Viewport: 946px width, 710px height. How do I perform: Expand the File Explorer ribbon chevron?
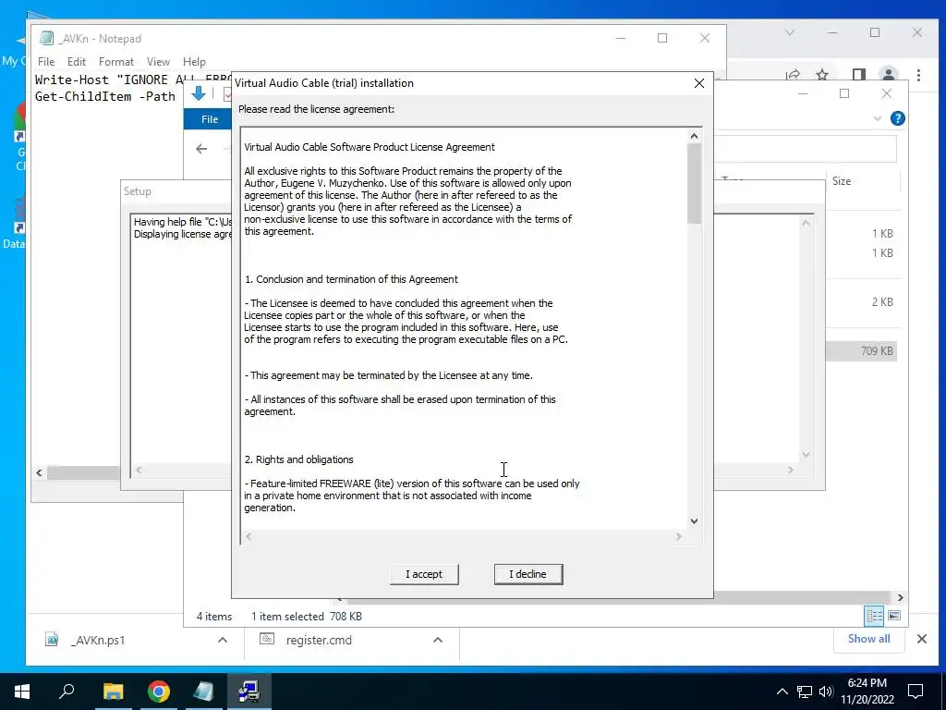tap(878, 118)
